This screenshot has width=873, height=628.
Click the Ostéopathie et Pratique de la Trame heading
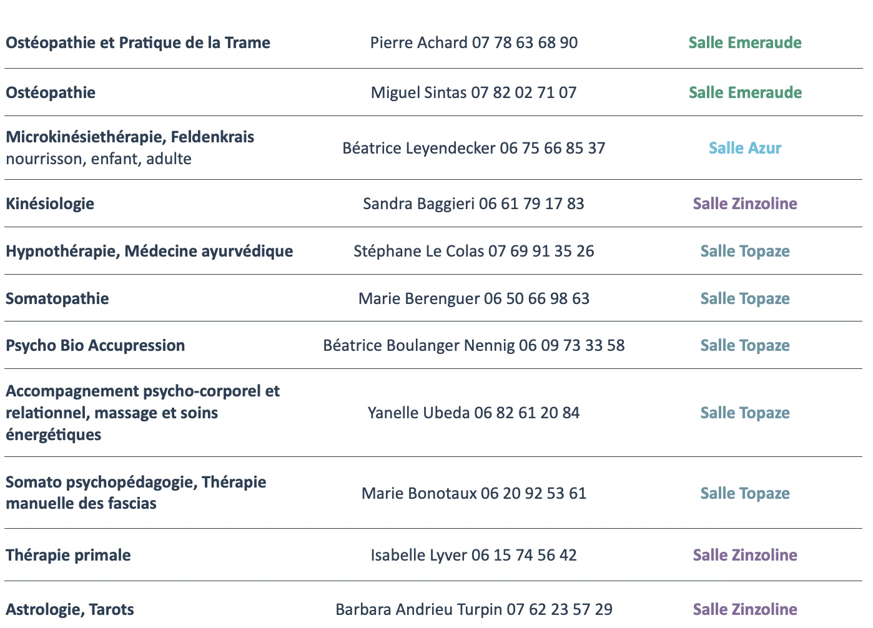pyautogui.click(x=138, y=43)
